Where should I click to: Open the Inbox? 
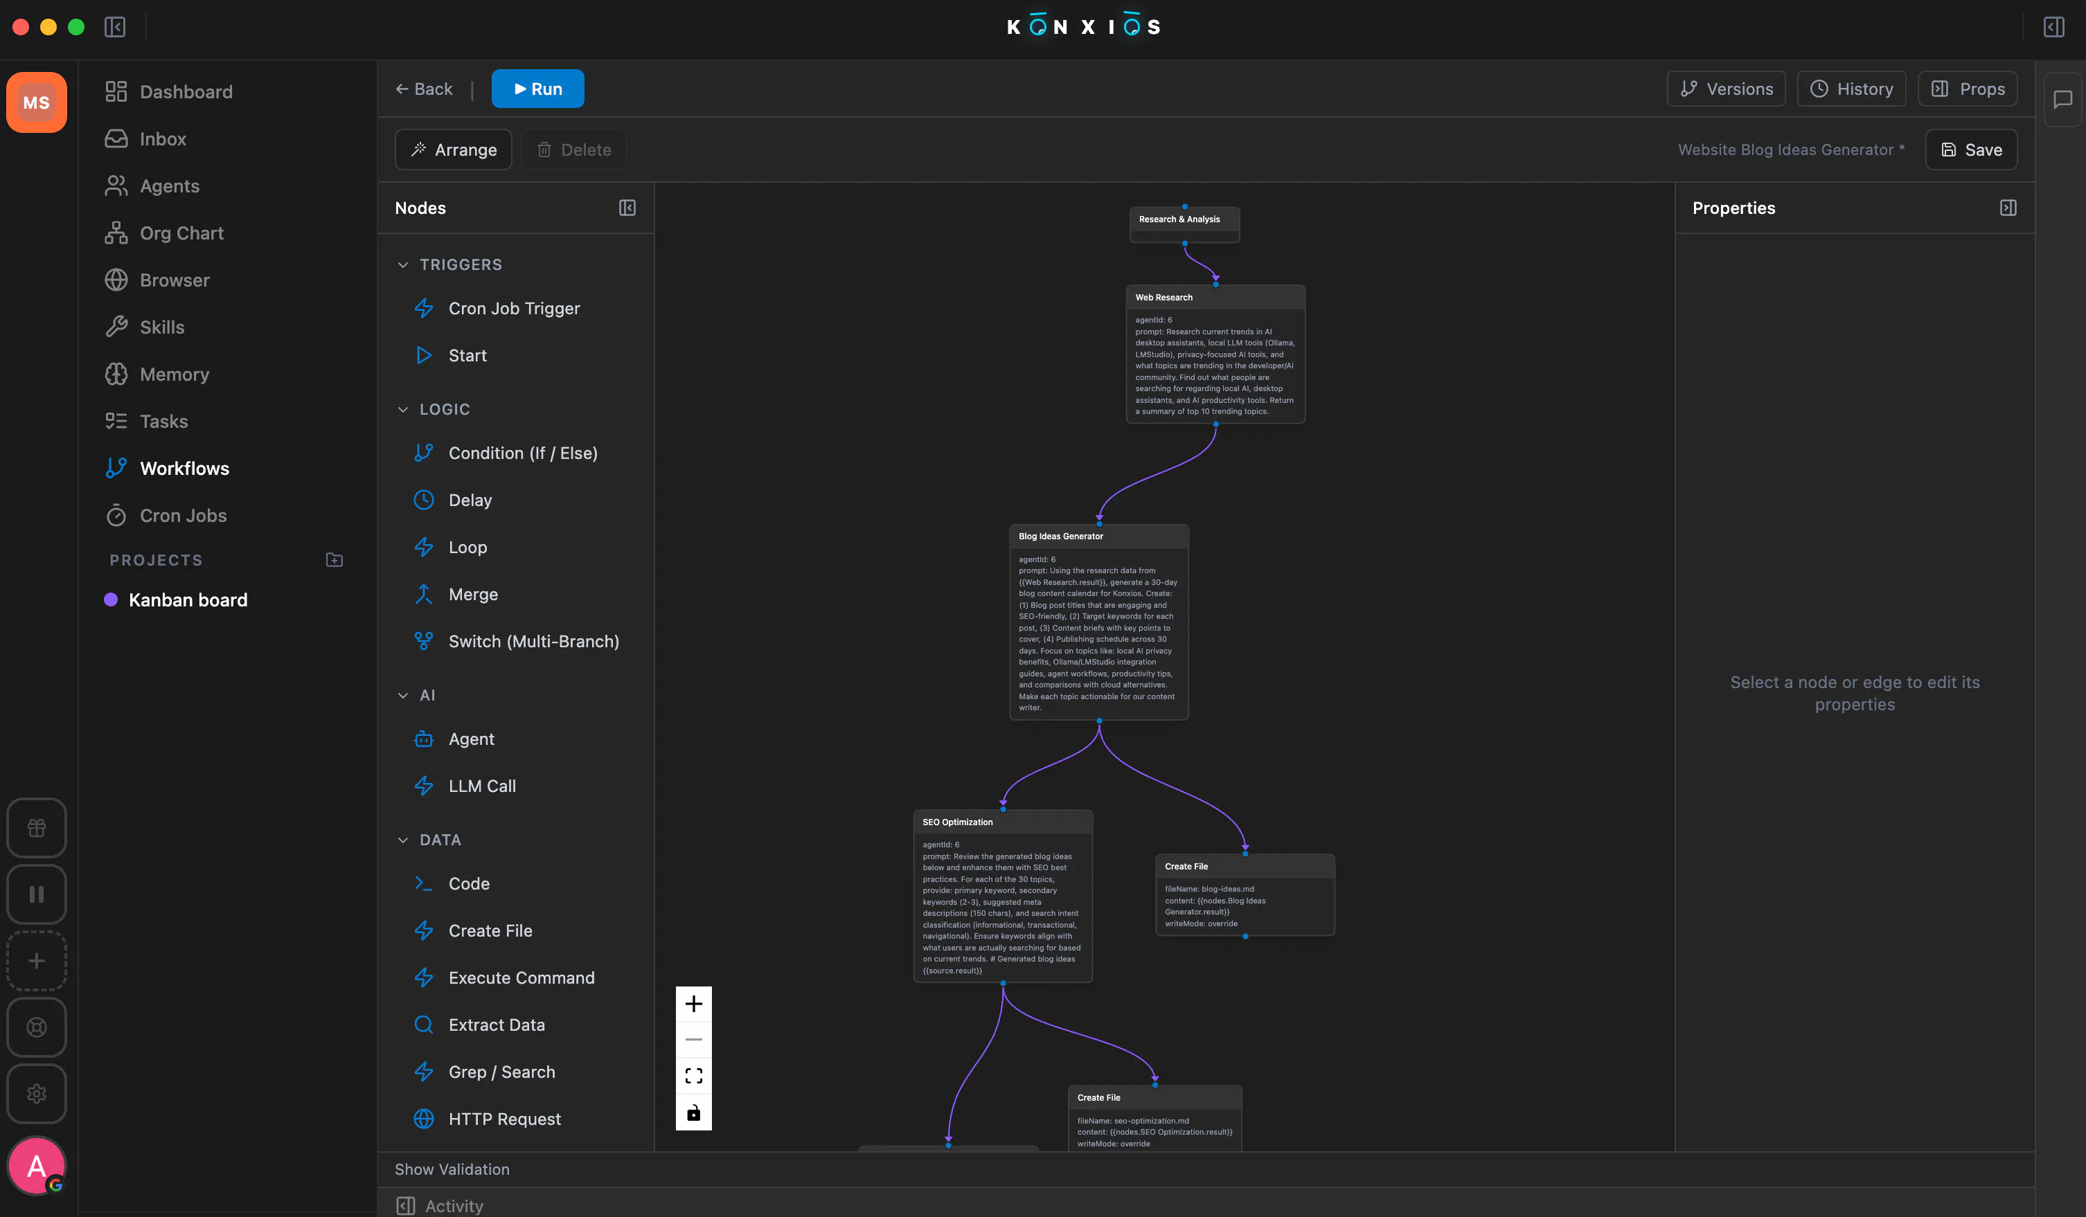tap(145, 138)
